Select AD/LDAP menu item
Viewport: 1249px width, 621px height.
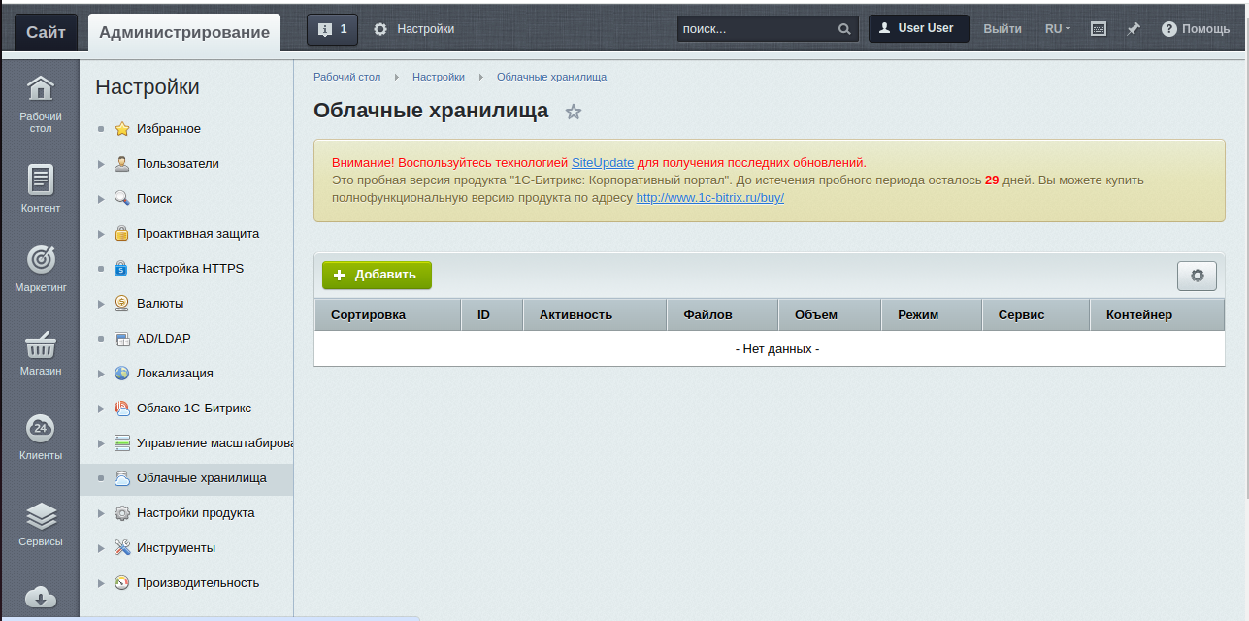point(163,339)
